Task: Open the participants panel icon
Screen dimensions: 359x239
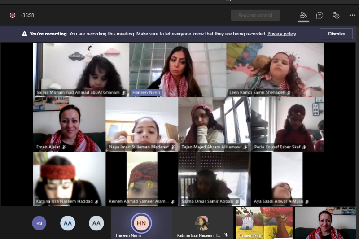Action: coord(303,15)
